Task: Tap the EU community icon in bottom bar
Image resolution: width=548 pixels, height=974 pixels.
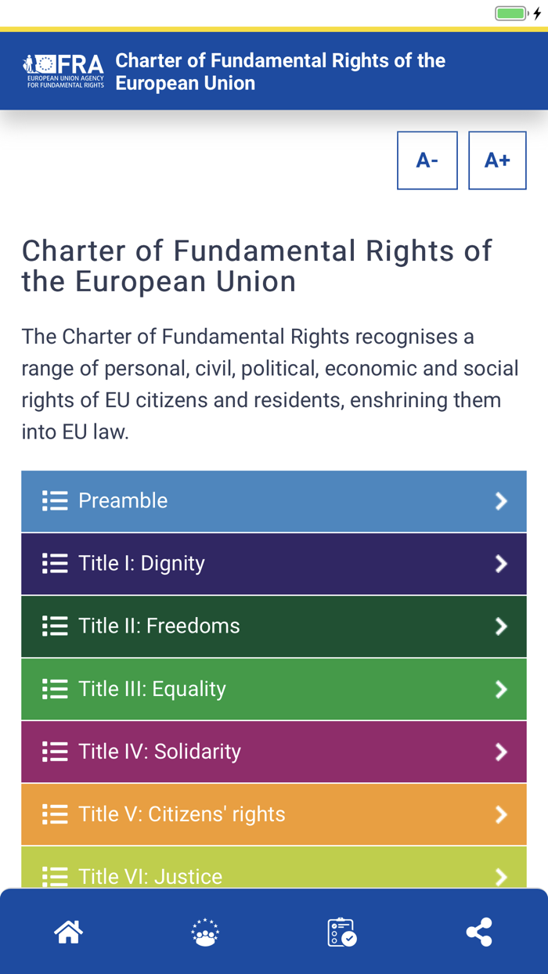Action: click(x=205, y=932)
